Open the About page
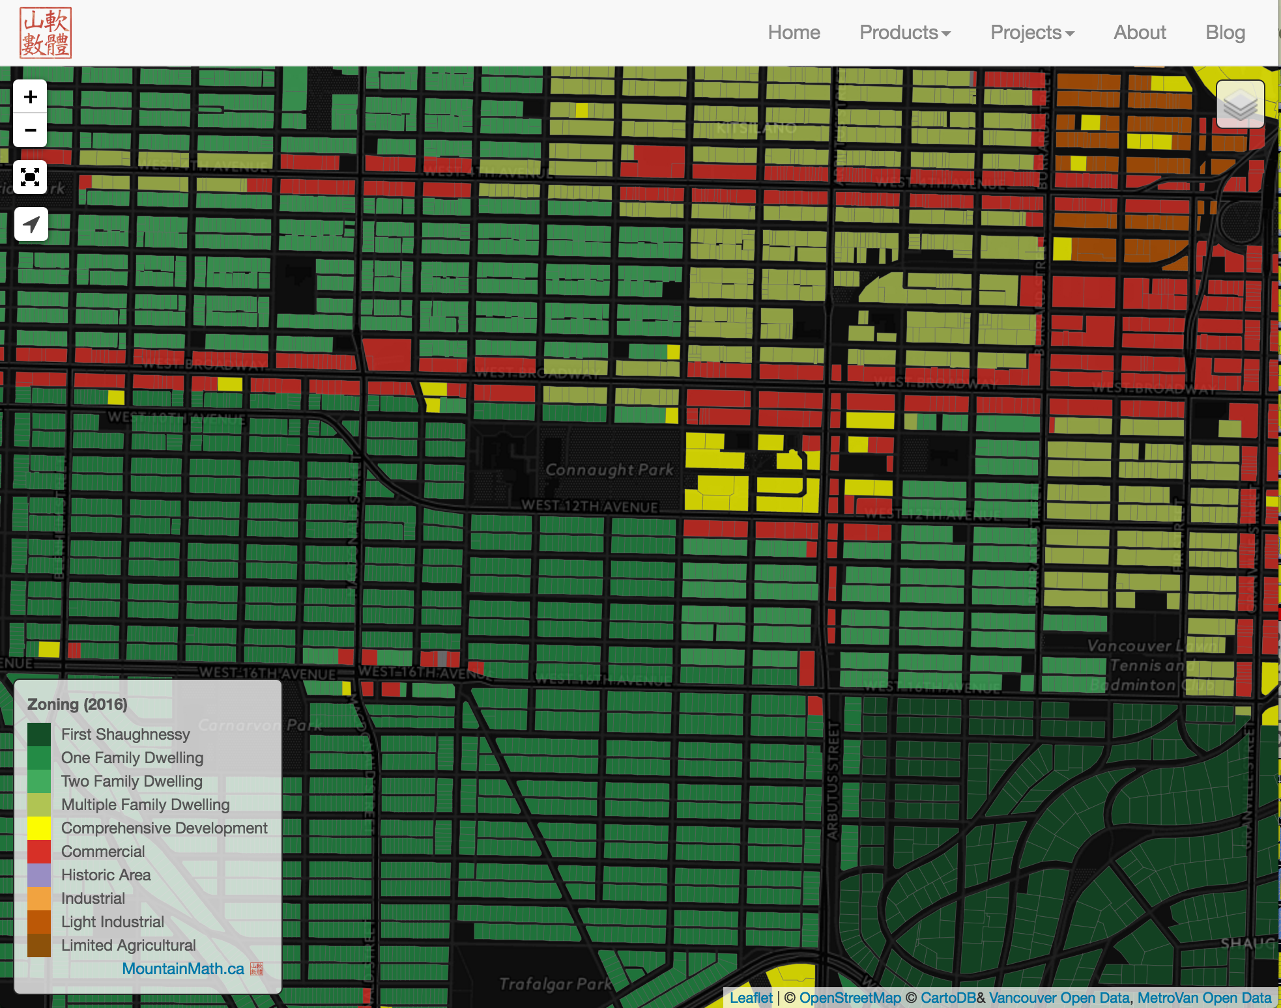 click(1139, 33)
